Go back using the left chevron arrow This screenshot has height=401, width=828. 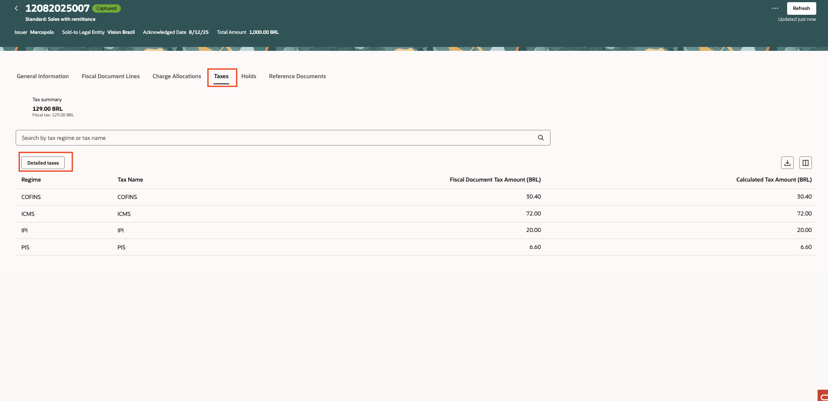pos(17,8)
